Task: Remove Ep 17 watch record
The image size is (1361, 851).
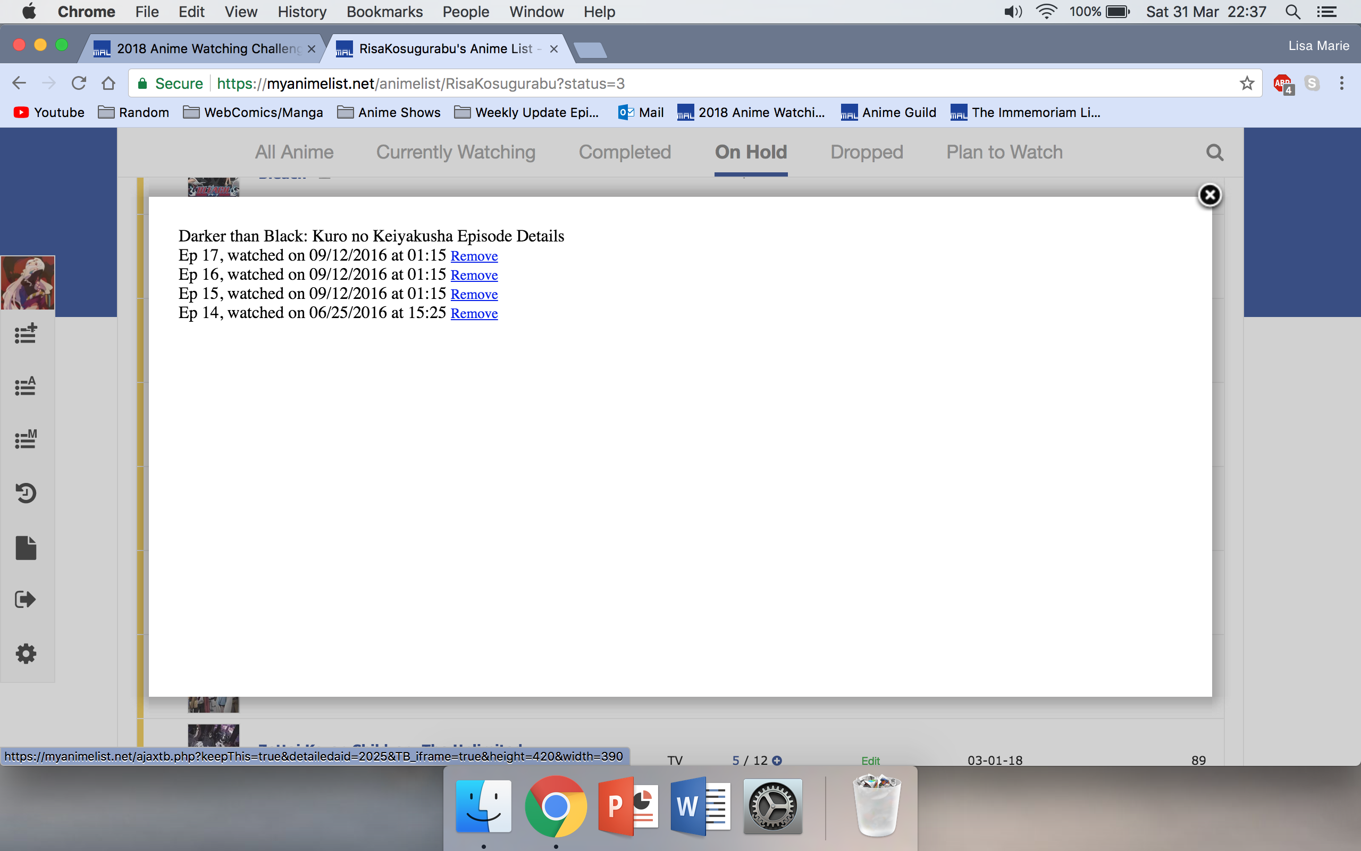Action: [474, 256]
